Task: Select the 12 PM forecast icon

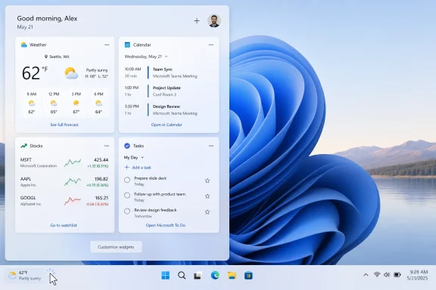Action: click(x=54, y=103)
